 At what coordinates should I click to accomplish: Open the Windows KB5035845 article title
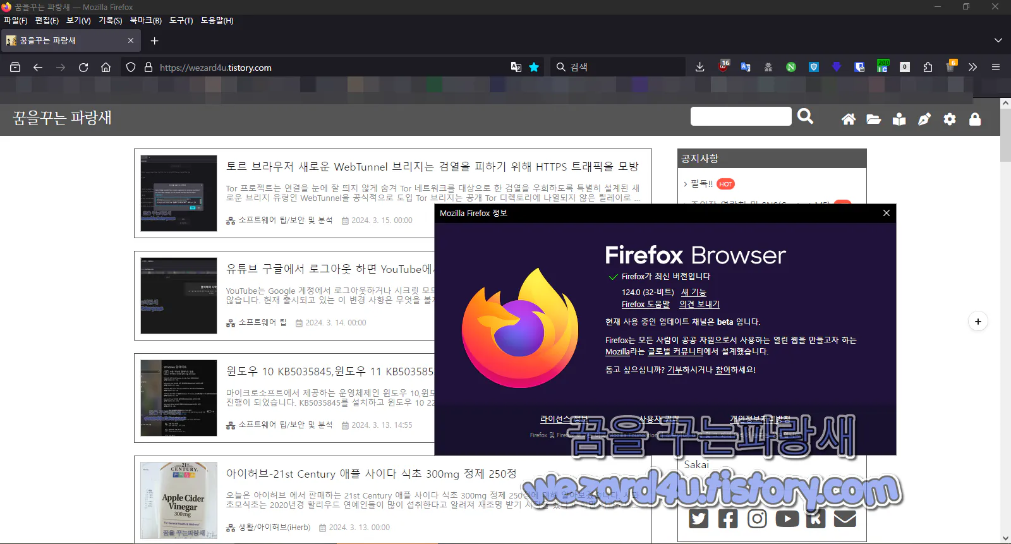[330, 372]
